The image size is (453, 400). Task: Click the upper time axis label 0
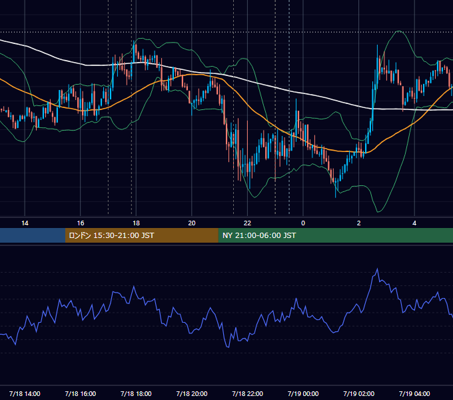(x=303, y=223)
